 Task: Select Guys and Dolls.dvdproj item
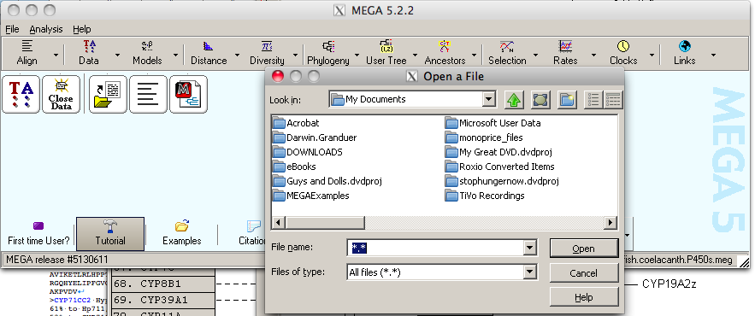click(327, 181)
